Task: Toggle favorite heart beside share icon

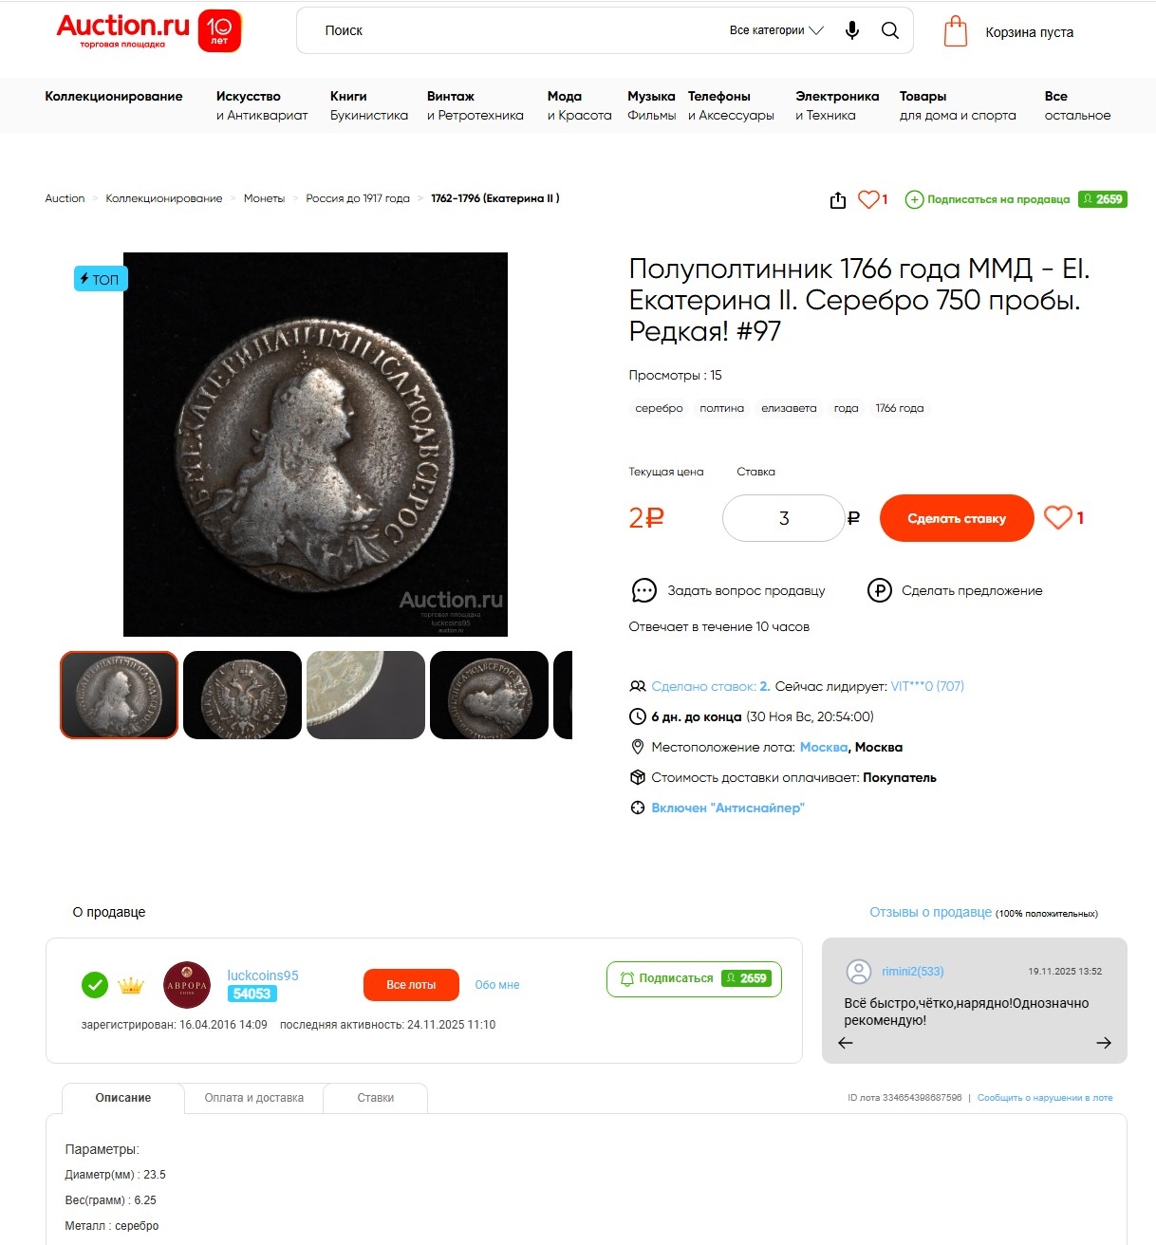Action: (x=868, y=199)
